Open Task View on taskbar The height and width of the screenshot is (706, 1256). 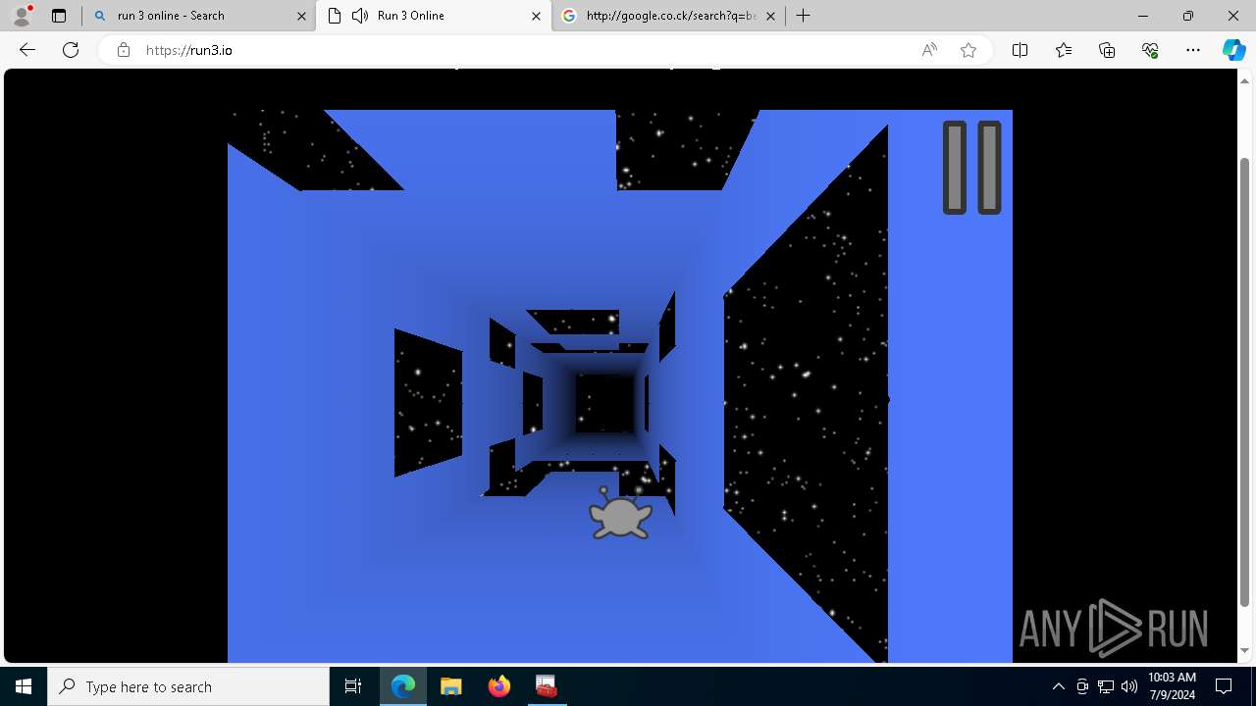[353, 686]
